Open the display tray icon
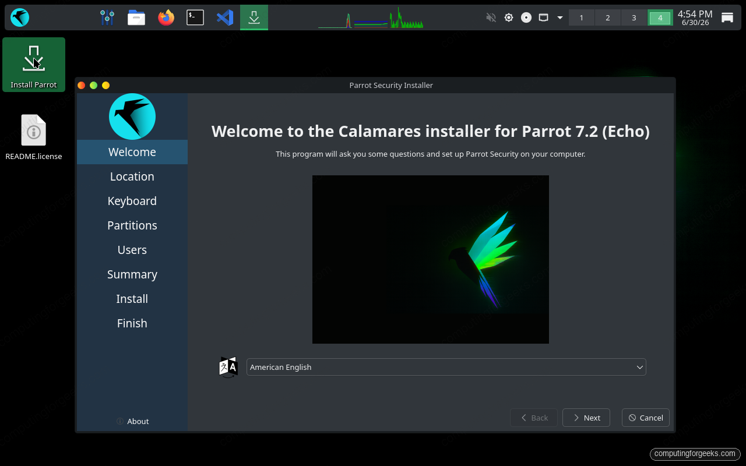 [x=543, y=17]
